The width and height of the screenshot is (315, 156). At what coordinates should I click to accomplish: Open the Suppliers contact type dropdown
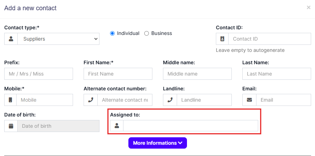pos(59,39)
